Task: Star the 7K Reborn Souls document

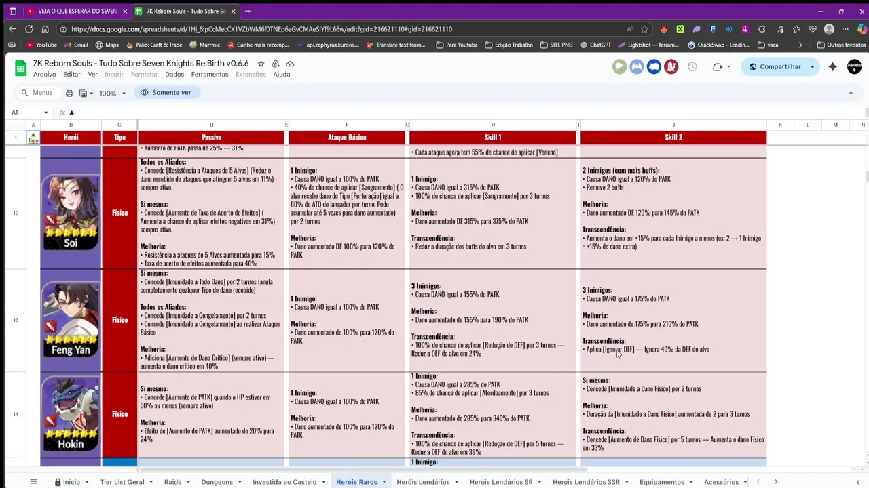Action: click(261, 64)
